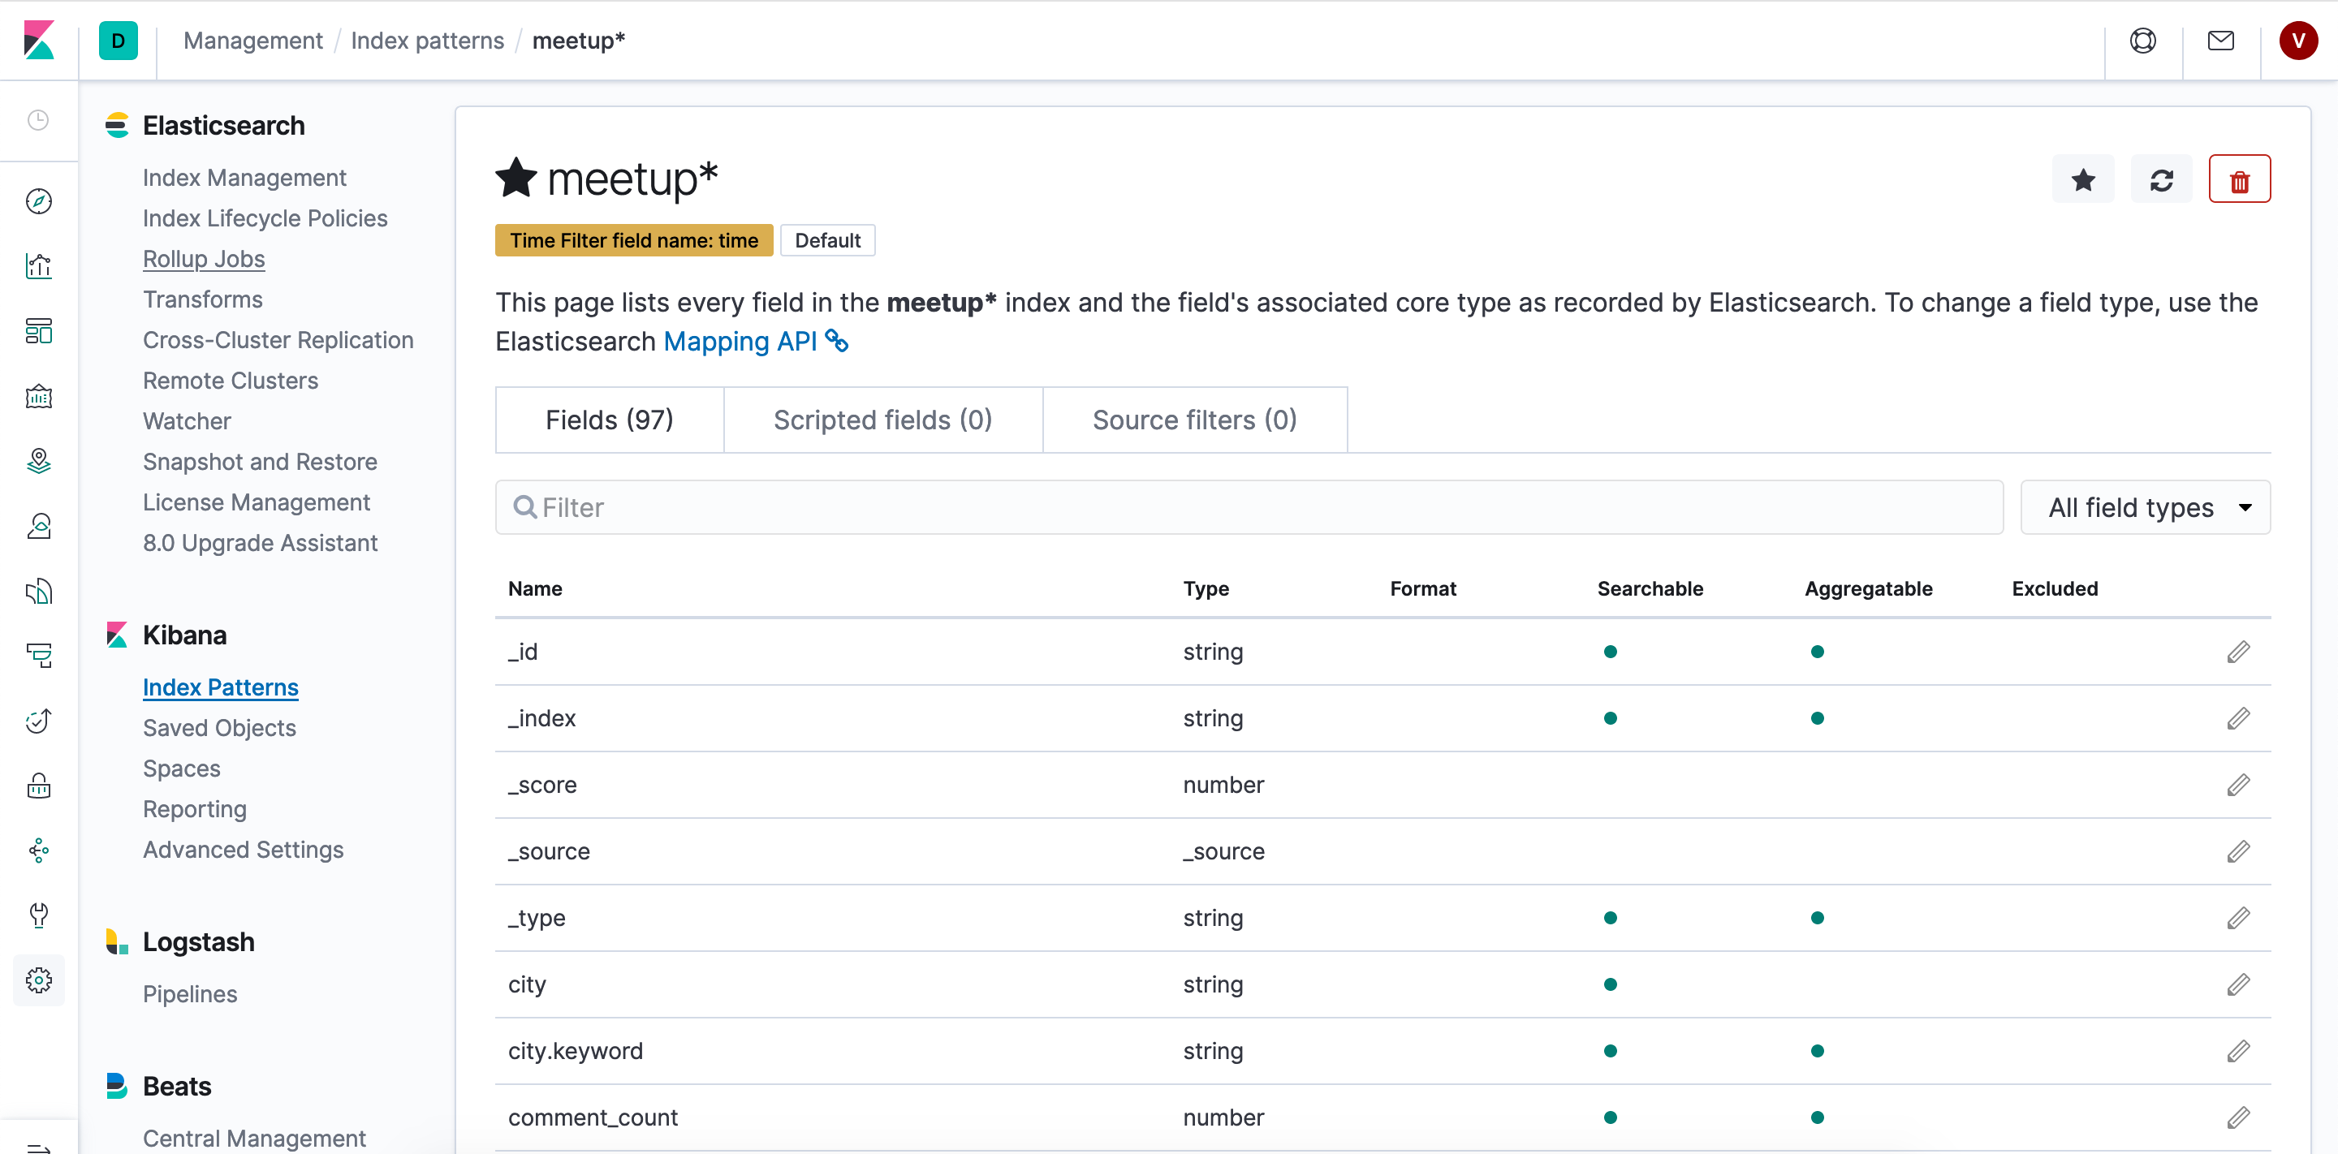Open Source filters tab
The width and height of the screenshot is (2338, 1154).
tap(1194, 419)
